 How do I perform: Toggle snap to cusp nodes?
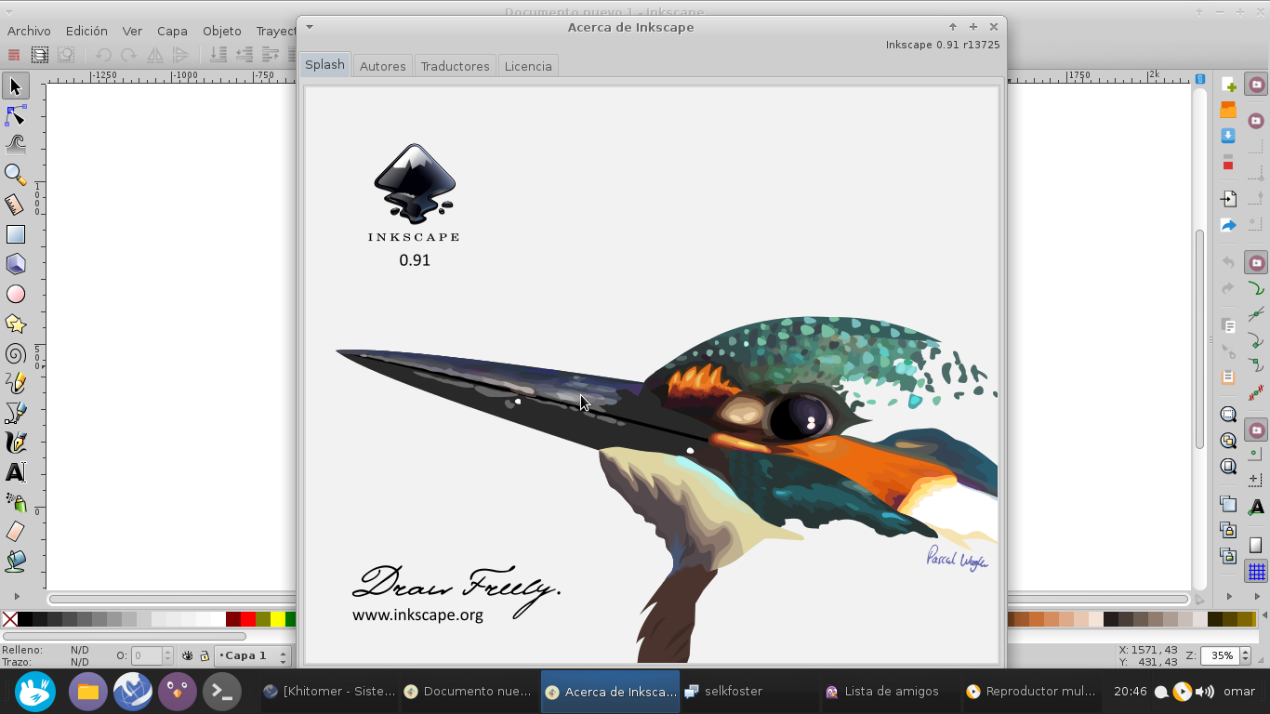tap(1256, 340)
